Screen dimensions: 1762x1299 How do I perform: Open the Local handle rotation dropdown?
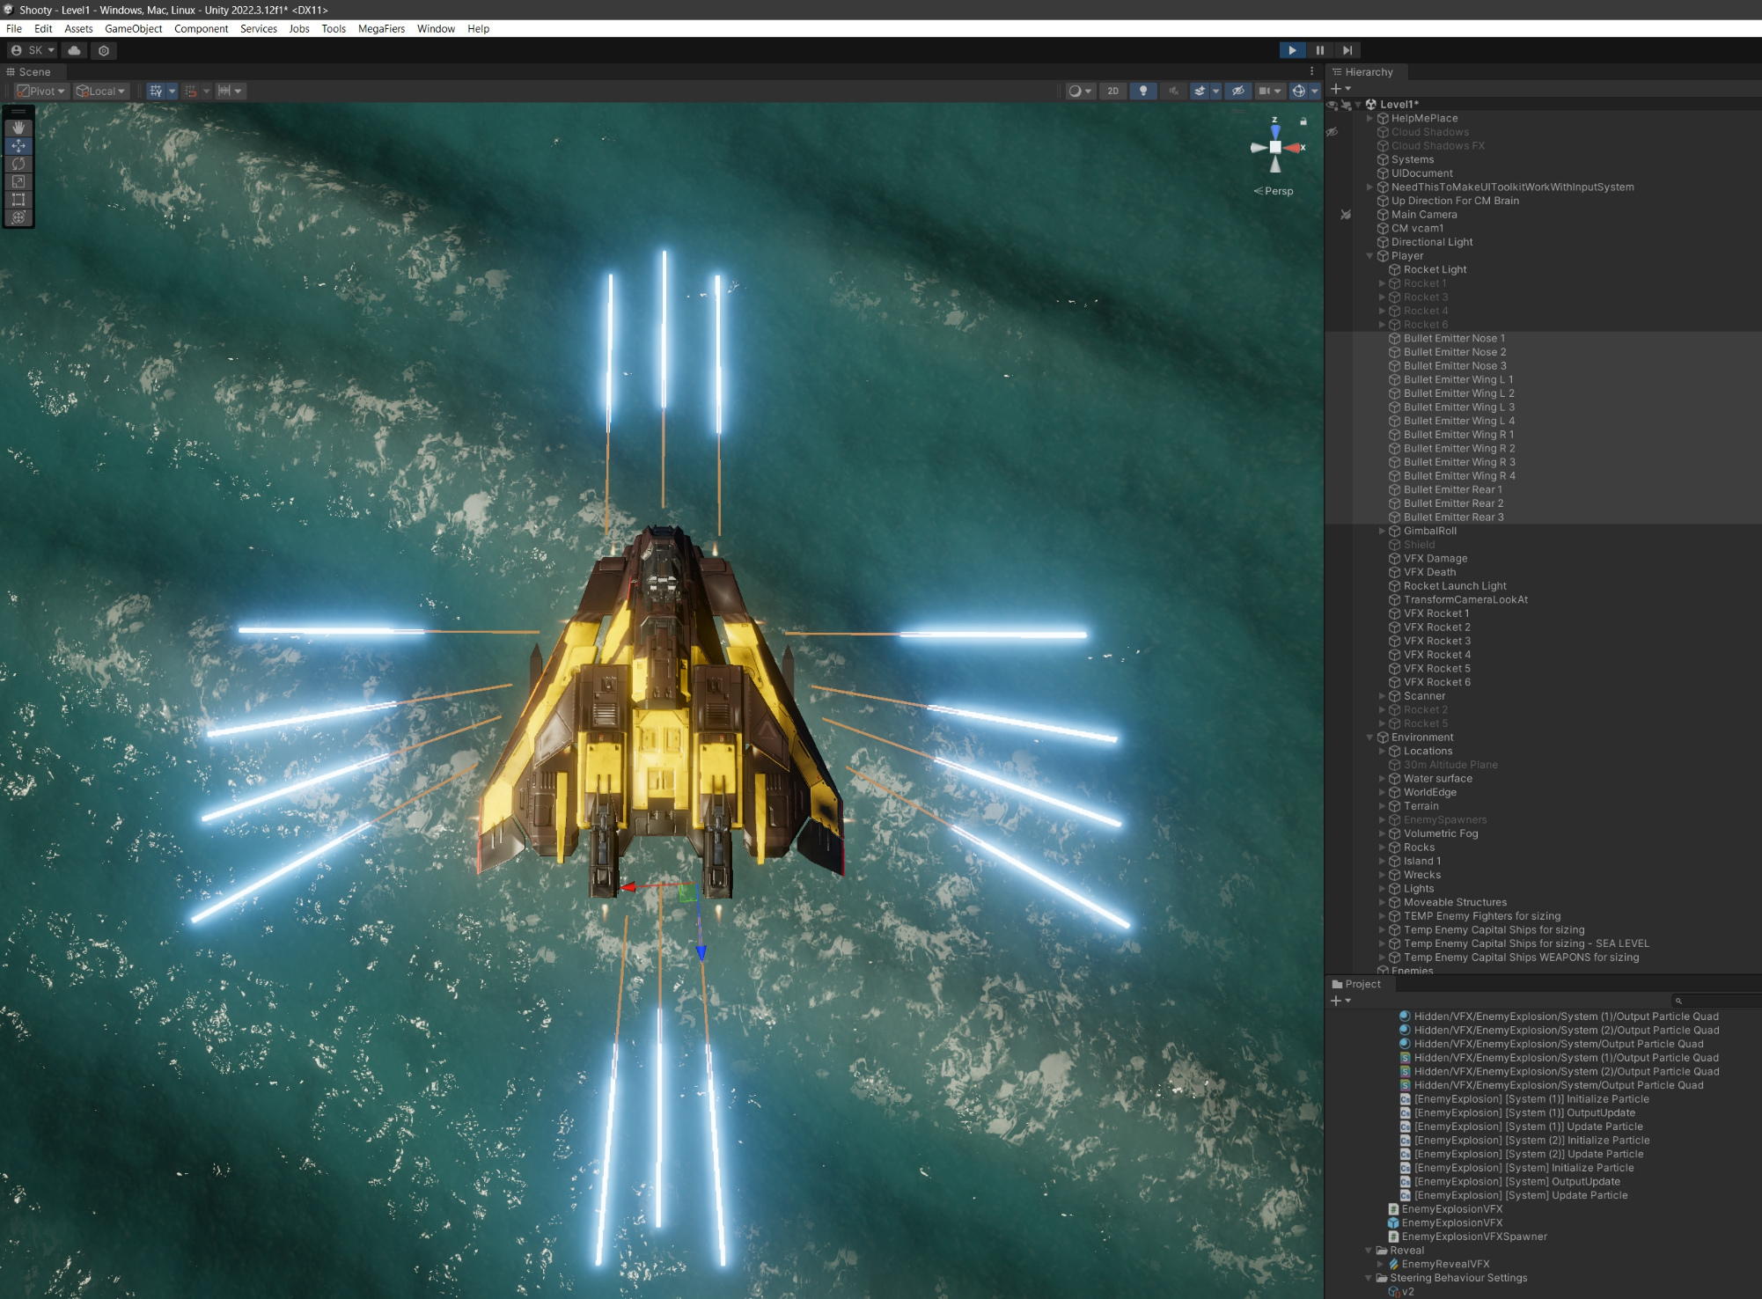(102, 91)
